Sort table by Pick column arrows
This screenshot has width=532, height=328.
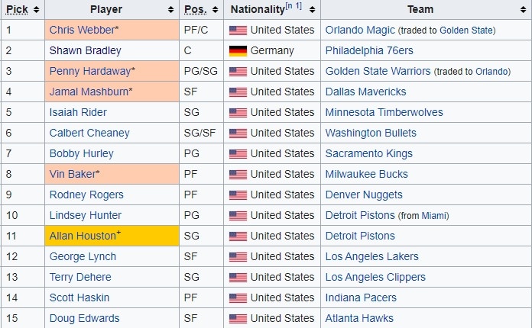[x=37, y=10]
